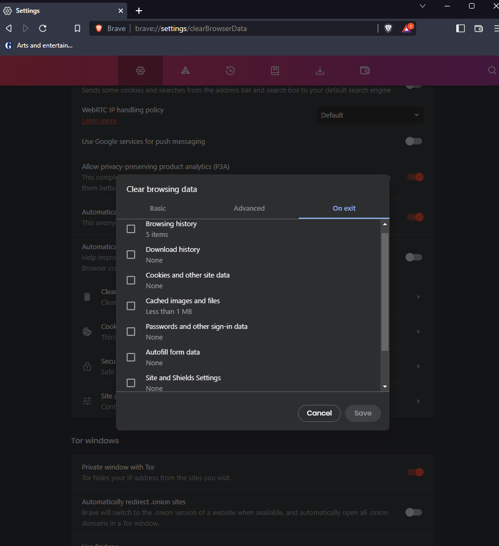This screenshot has height=546, width=499.
Task: Open the Learn more link under WebRTC policy
Action: click(99, 120)
